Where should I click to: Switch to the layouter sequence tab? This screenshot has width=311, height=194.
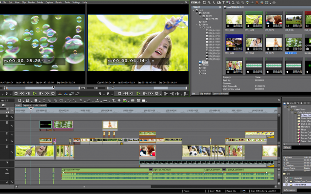click(x=28, y=105)
